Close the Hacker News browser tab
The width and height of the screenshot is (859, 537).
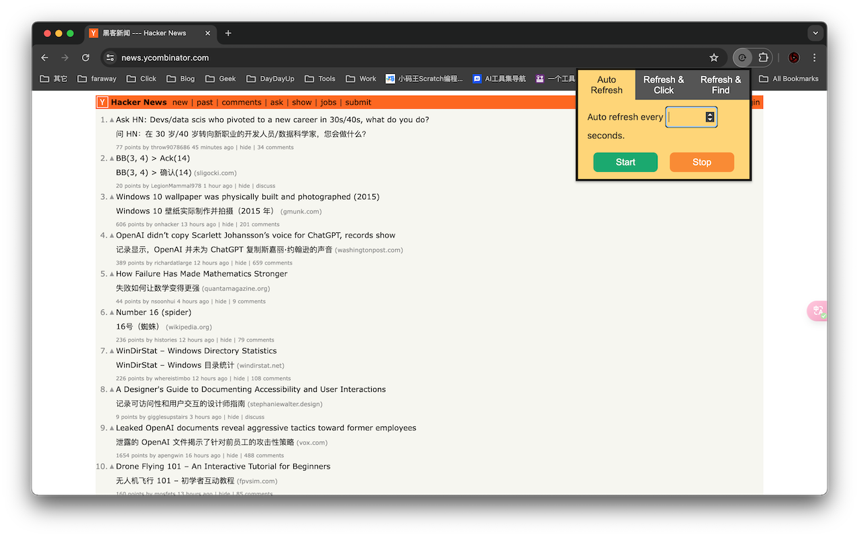(208, 33)
